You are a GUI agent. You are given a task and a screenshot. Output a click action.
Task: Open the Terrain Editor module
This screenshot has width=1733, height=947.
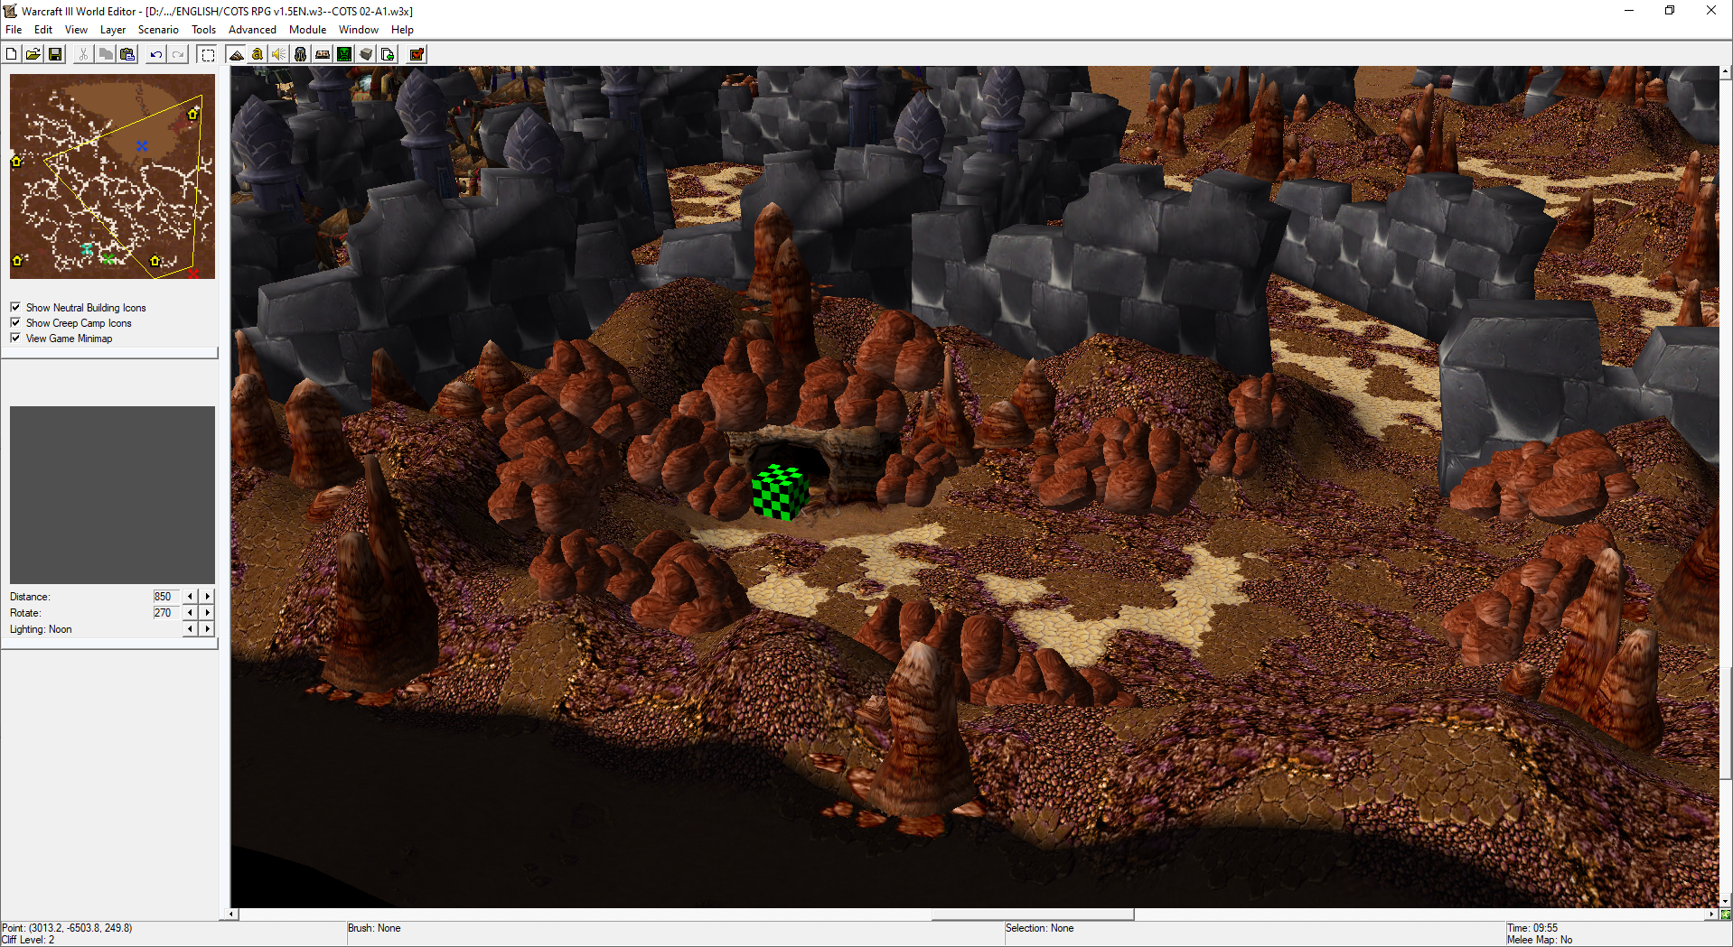click(x=236, y=54)
